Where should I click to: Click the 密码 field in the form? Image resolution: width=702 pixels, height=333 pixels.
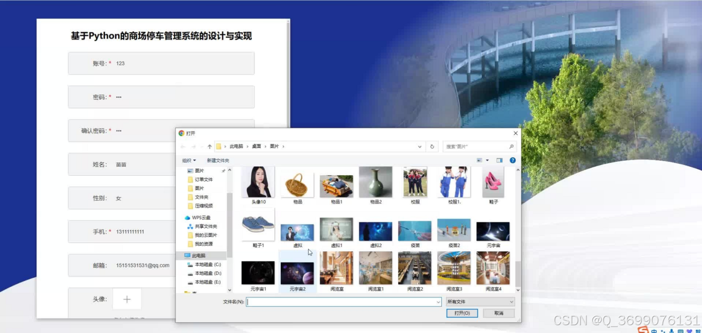coord(161,97)
